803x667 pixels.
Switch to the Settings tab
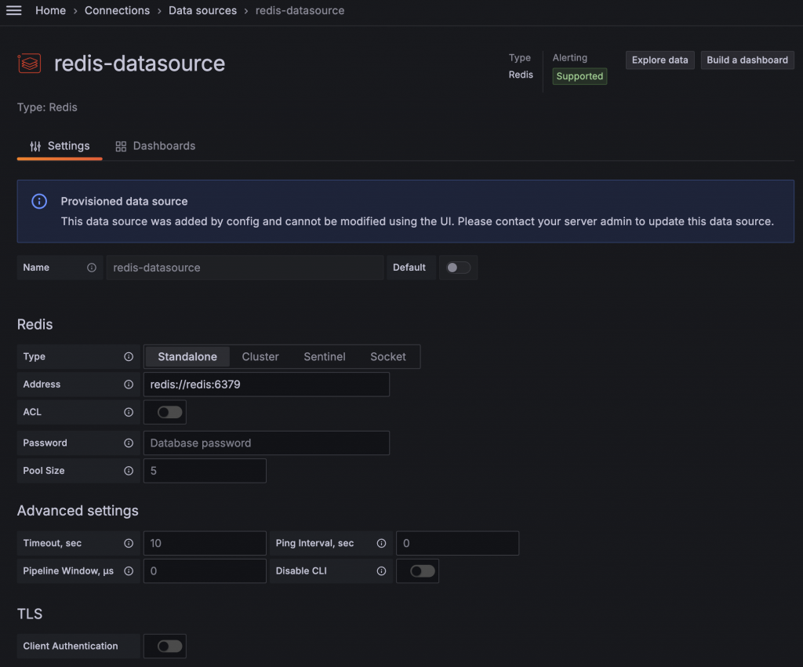pos(60,146)
